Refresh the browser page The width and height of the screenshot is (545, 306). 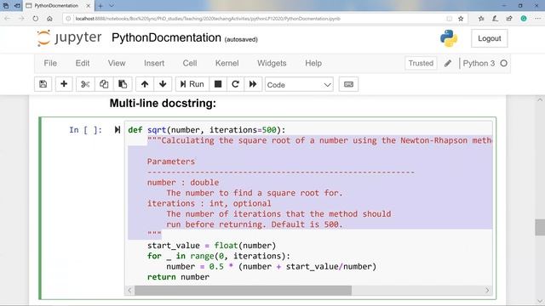(36, 19)
